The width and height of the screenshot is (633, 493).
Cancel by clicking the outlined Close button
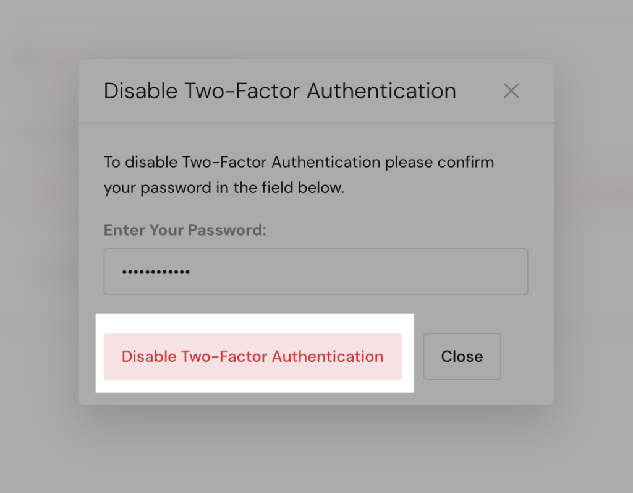click(462, 356)
